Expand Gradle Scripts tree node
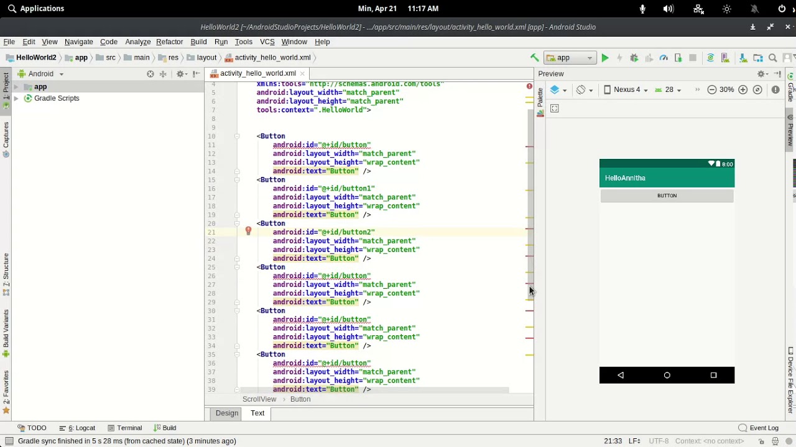The height and width of the screenshot is (447, 796). click(x=16, y=99)
